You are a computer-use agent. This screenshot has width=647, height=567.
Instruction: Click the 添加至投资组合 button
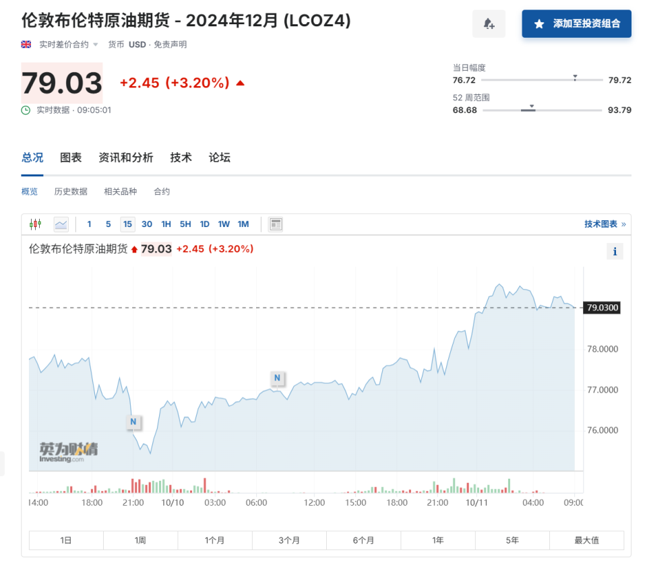[x=576, y=24]
